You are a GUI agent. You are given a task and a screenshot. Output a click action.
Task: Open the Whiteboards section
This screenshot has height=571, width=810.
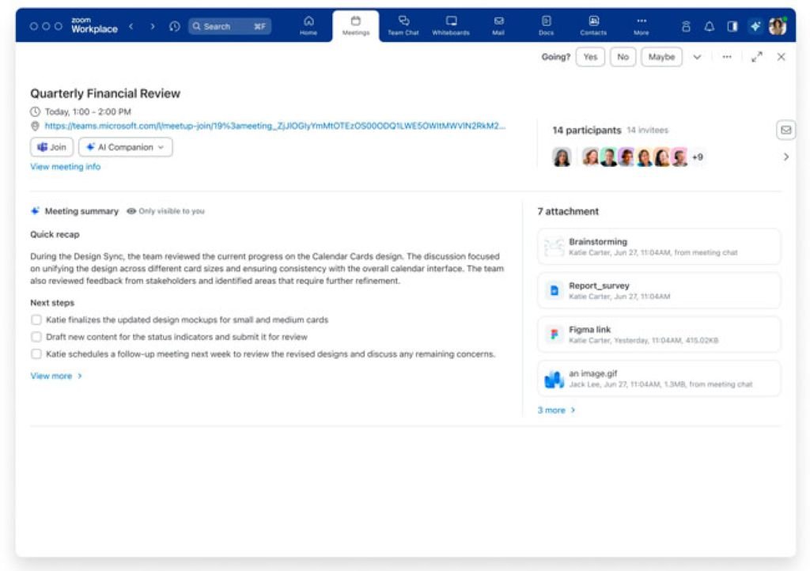click(451, 25)
